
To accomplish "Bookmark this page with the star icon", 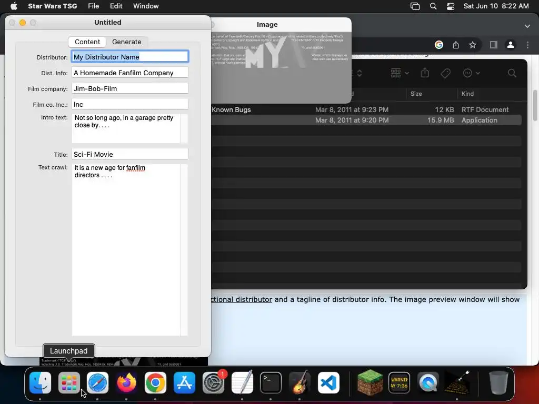I will tap(473, 45).
